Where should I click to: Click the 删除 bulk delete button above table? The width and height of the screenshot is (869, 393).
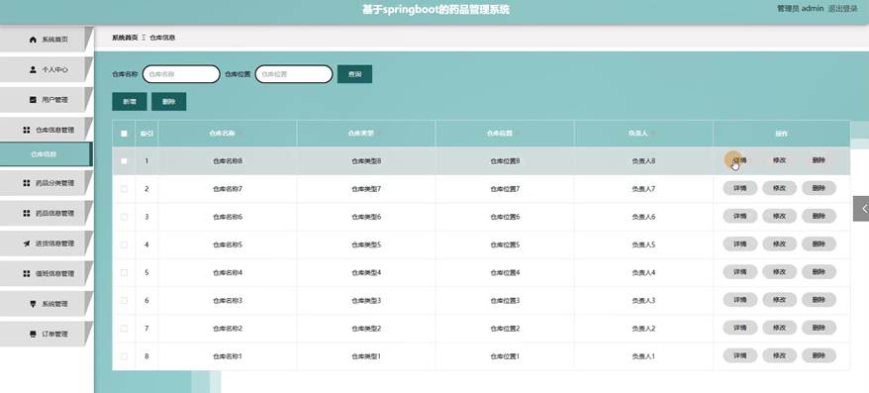168,102
